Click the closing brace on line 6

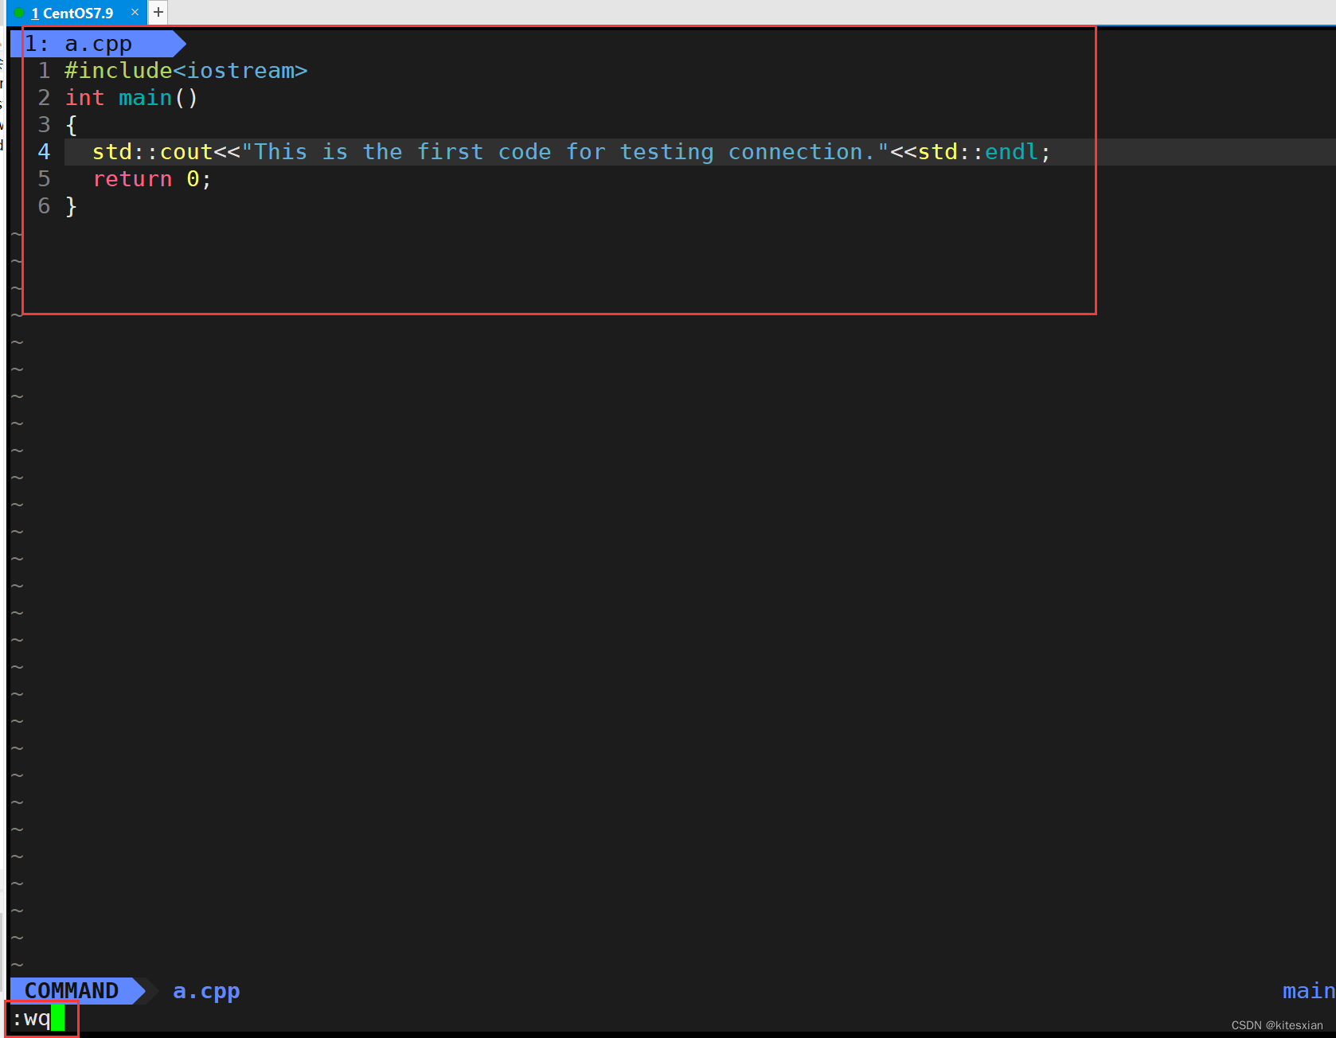71,205
